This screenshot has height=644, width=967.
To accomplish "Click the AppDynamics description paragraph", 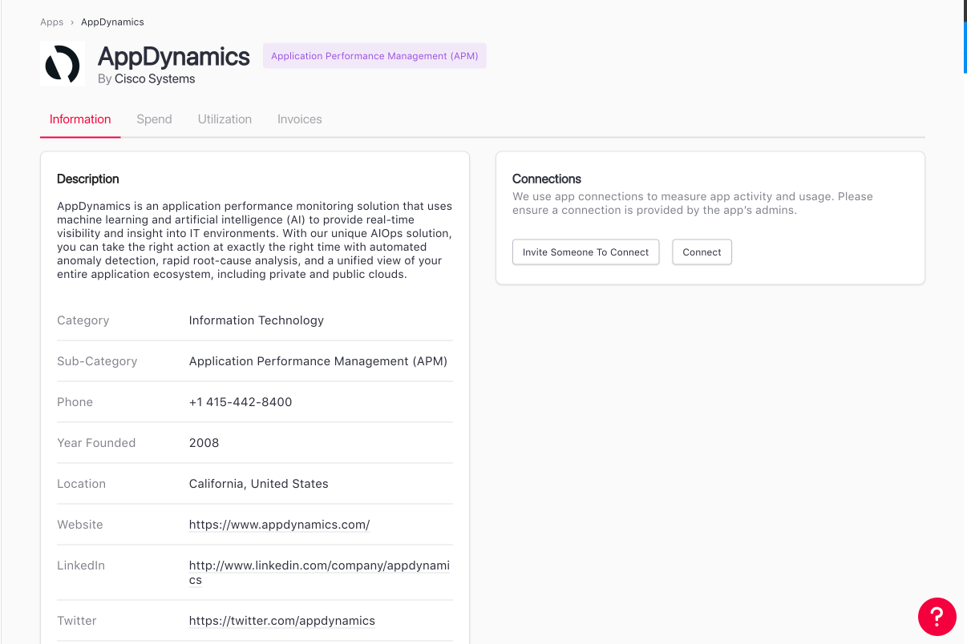I will (255, 240).
